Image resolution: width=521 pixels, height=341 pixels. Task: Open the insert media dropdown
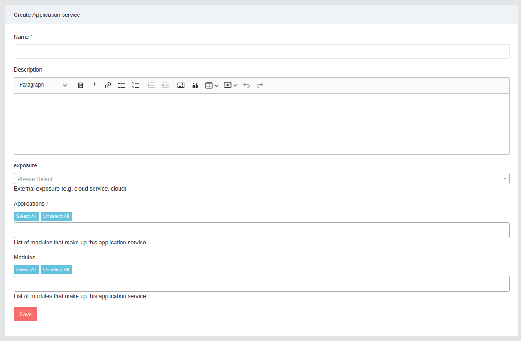[x=230, y=85]
